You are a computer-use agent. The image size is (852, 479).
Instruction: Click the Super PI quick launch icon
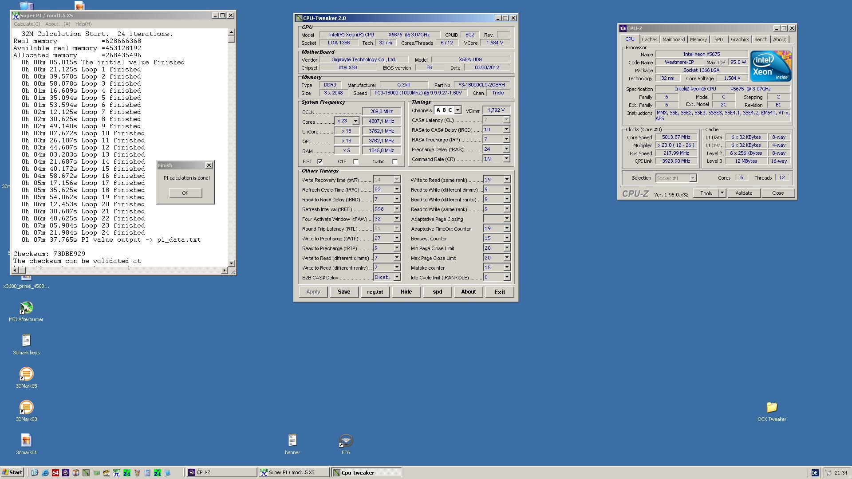[117, 473]
